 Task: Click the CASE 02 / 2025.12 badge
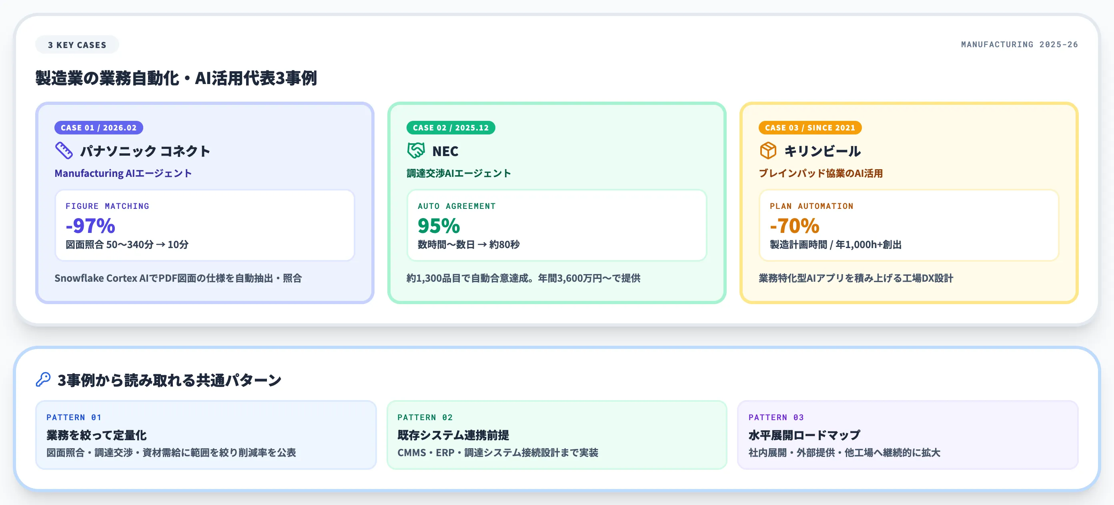[x=450, y=128]
